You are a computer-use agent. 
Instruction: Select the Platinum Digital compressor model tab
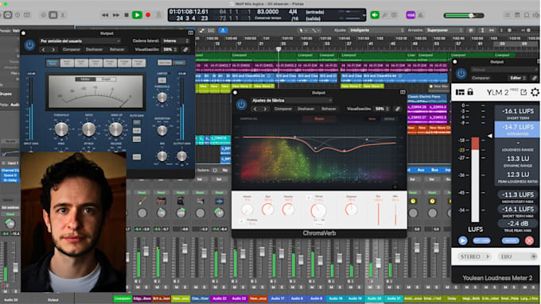(53, 63)
